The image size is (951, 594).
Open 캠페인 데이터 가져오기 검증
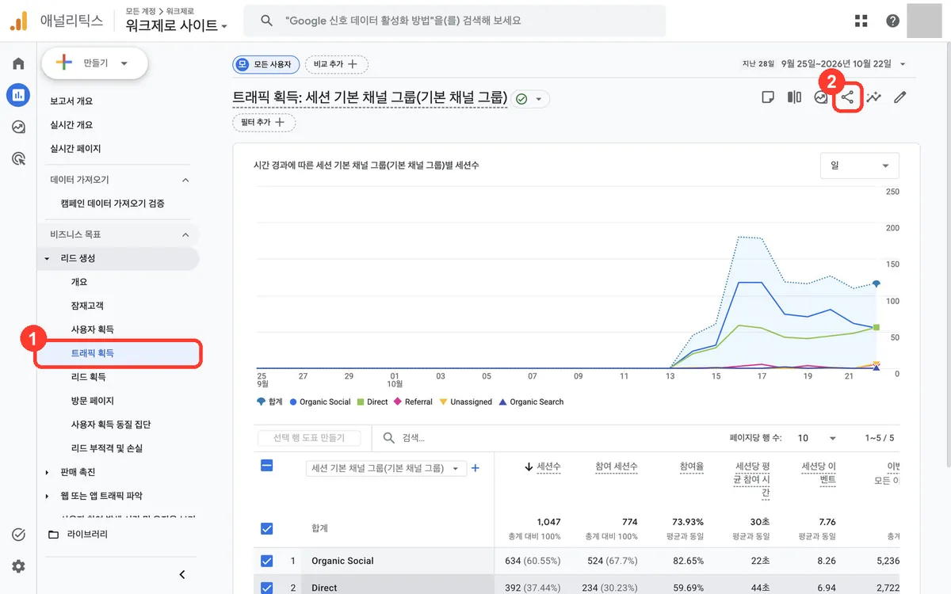point(113,204)
